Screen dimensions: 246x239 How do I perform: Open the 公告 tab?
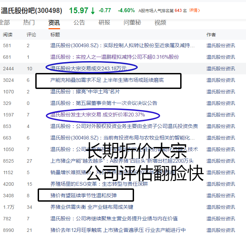(79, 22)
